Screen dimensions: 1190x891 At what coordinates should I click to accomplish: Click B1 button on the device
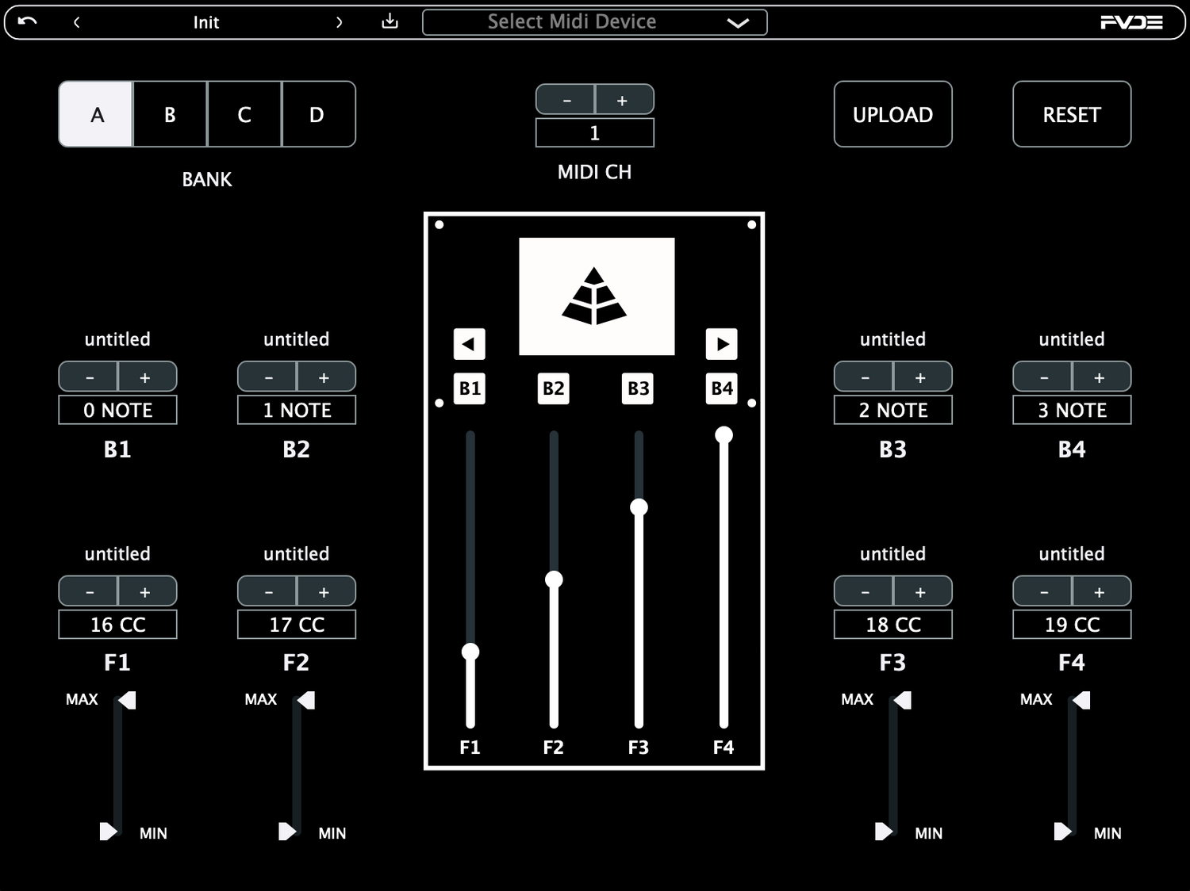[470, 388]
